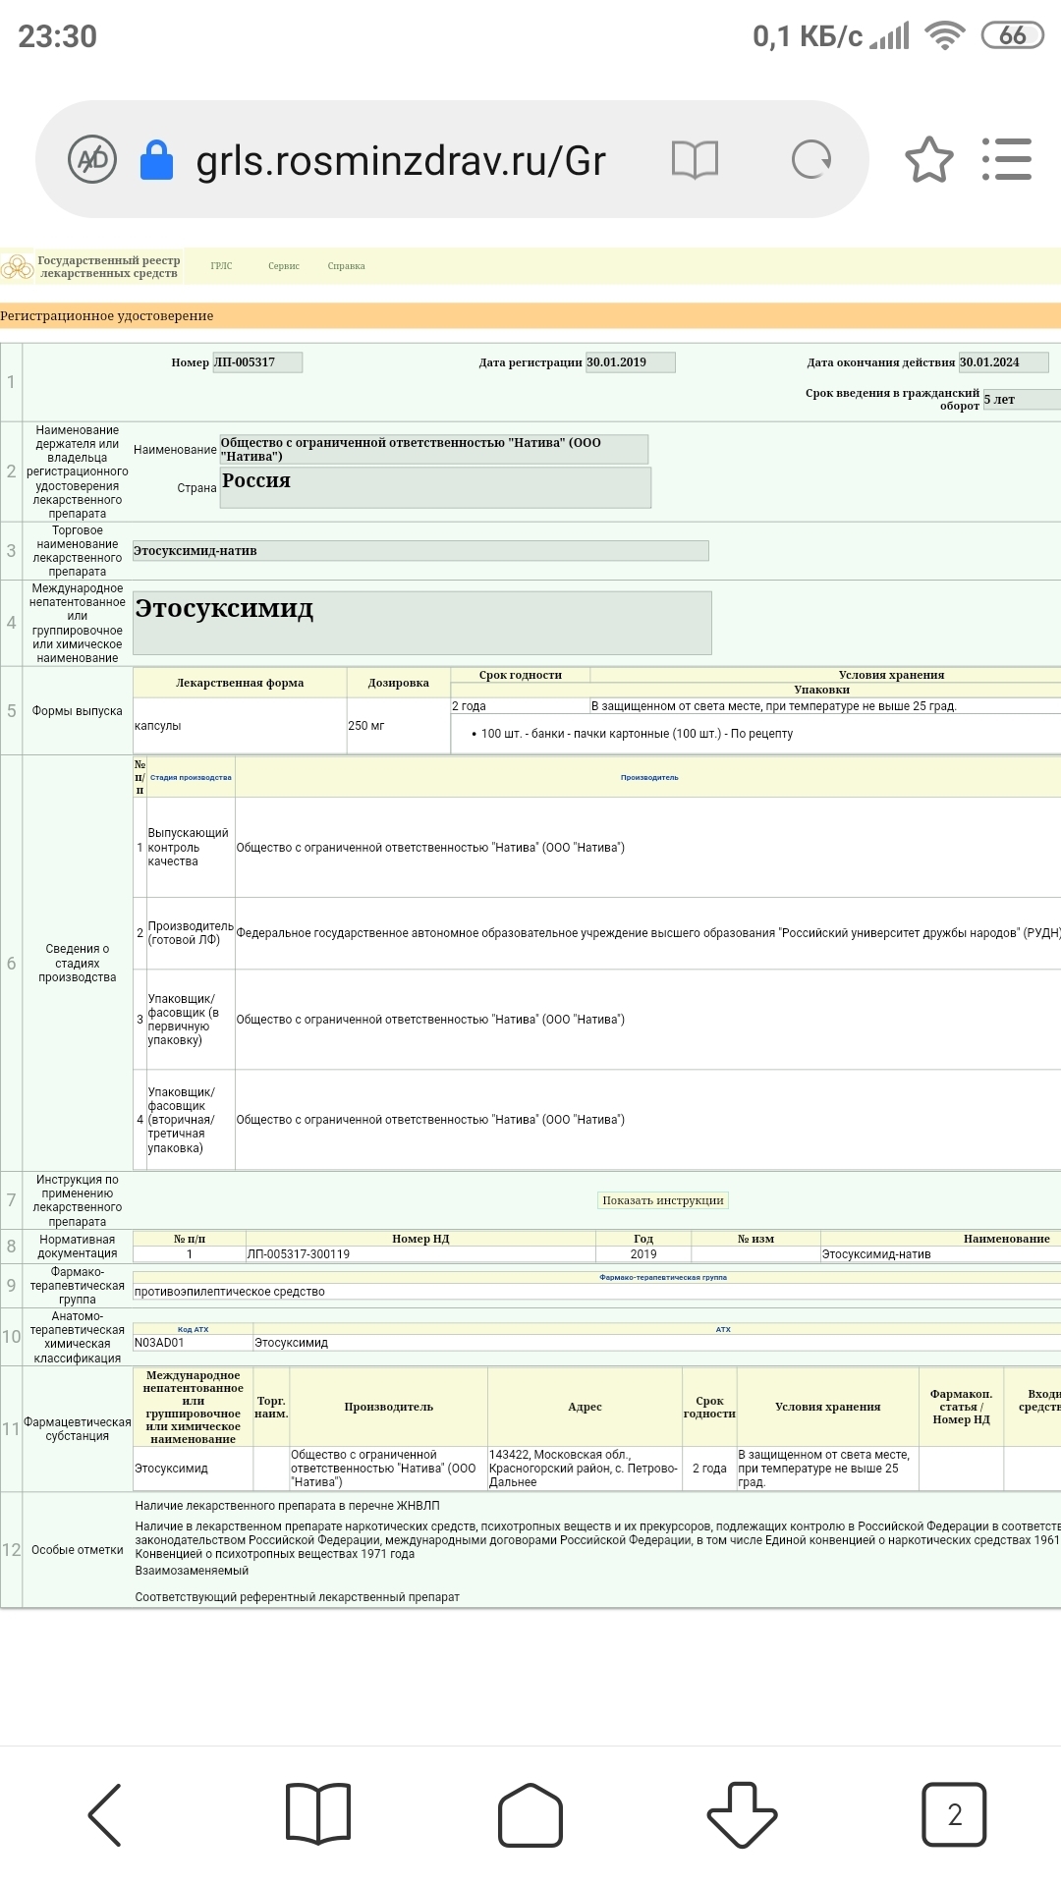Viewport: 1061px width, 1886px height.
Task: Reload the page with refresh icon
Action: click(x=811, y=159)
